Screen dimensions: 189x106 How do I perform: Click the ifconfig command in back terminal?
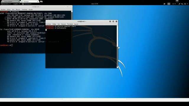15,12
